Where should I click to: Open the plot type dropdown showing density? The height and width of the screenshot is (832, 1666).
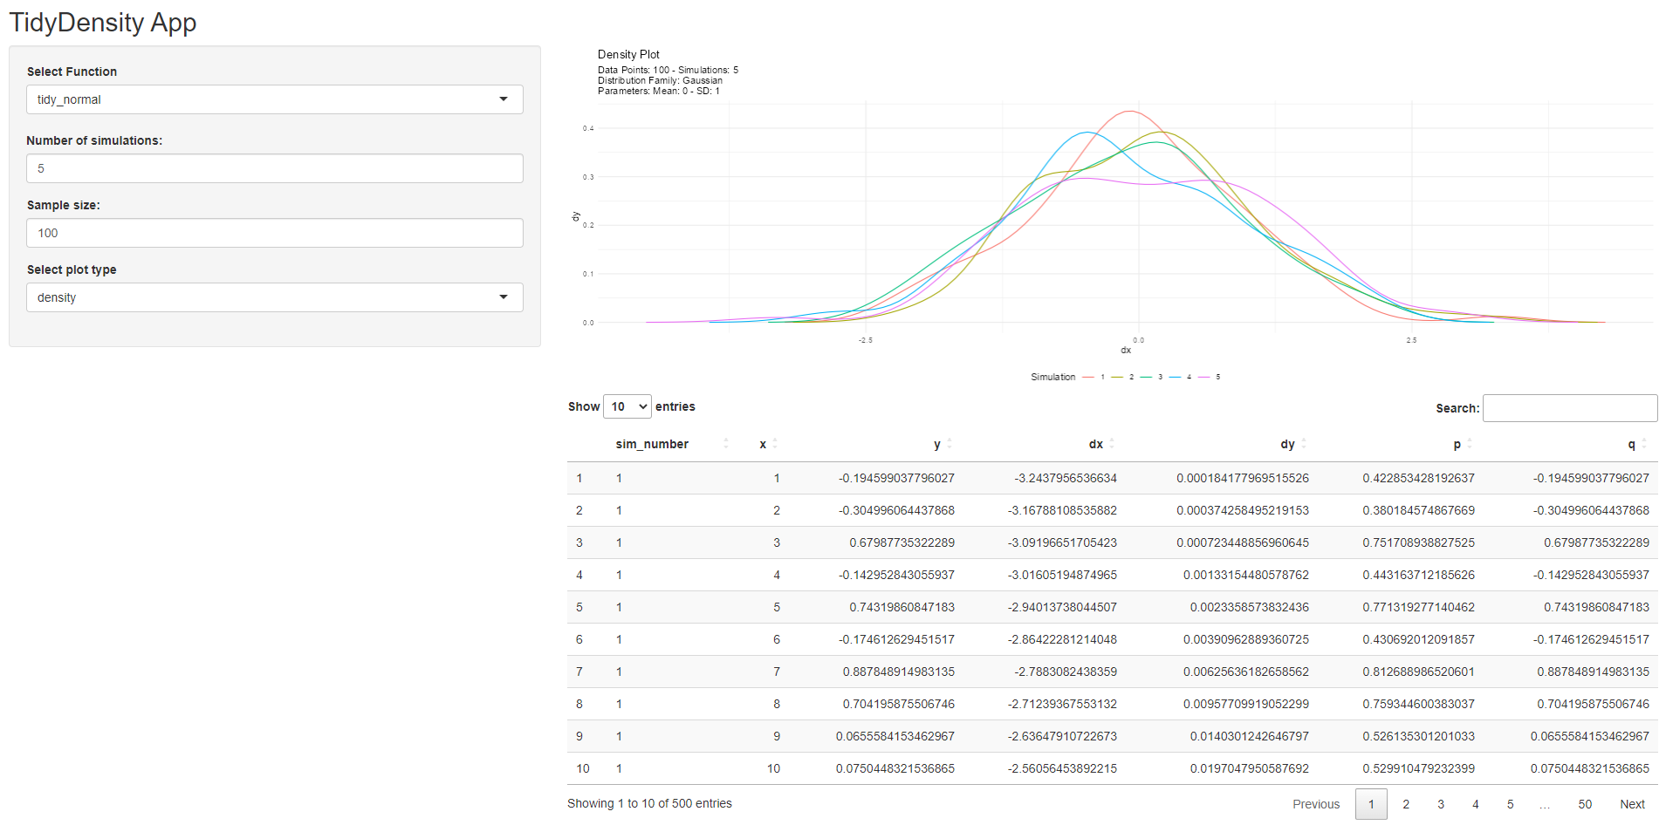[274, 297]
